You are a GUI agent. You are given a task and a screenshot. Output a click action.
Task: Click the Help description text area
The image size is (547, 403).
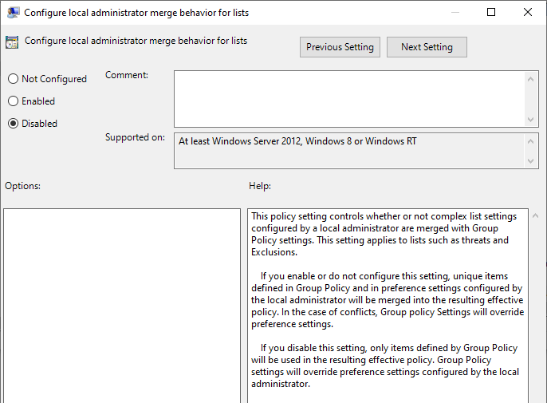[388, 306]
